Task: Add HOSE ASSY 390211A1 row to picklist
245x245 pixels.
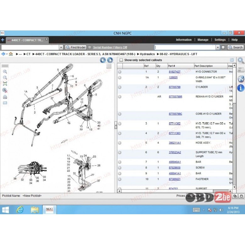Action: (120, 143)
